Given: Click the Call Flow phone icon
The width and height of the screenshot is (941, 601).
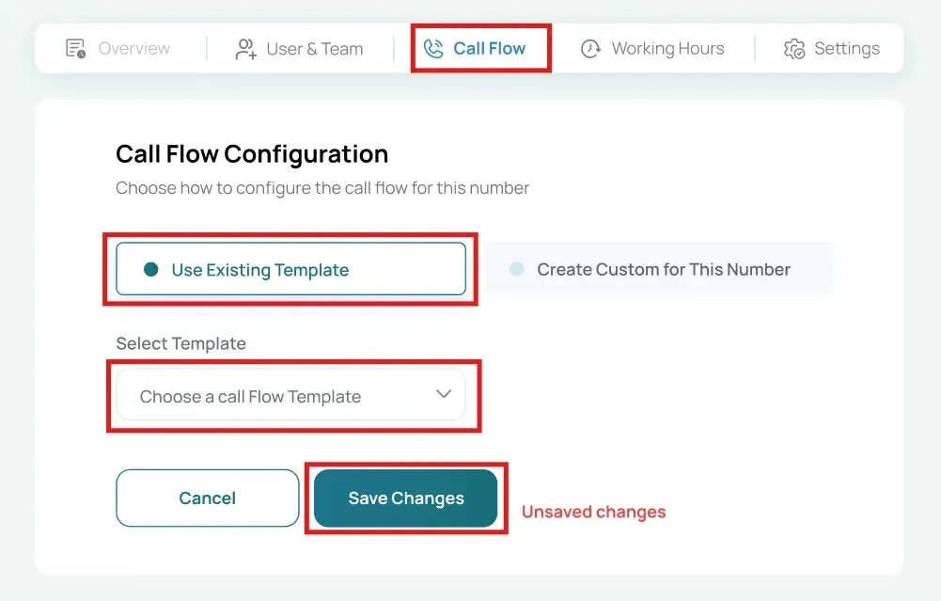Looking at the screenshot, I should point(433,49).
